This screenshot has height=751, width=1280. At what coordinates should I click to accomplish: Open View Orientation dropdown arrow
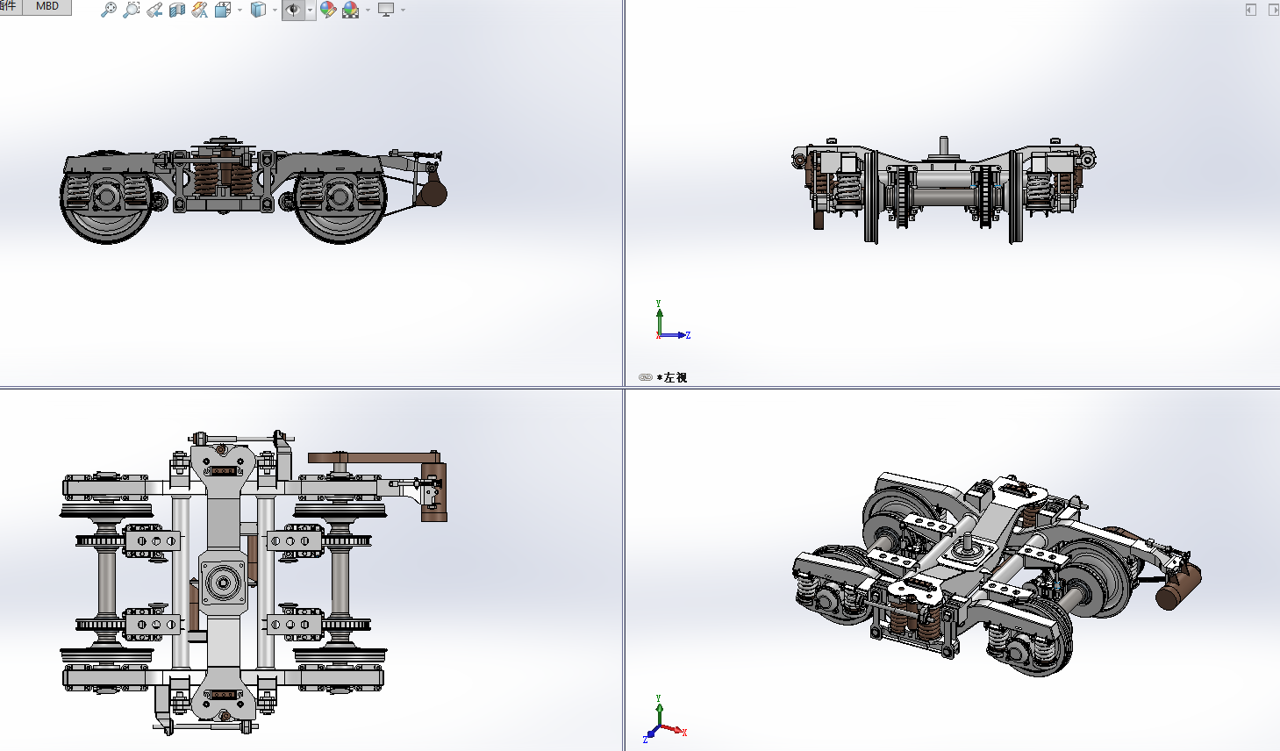[240, 11]
